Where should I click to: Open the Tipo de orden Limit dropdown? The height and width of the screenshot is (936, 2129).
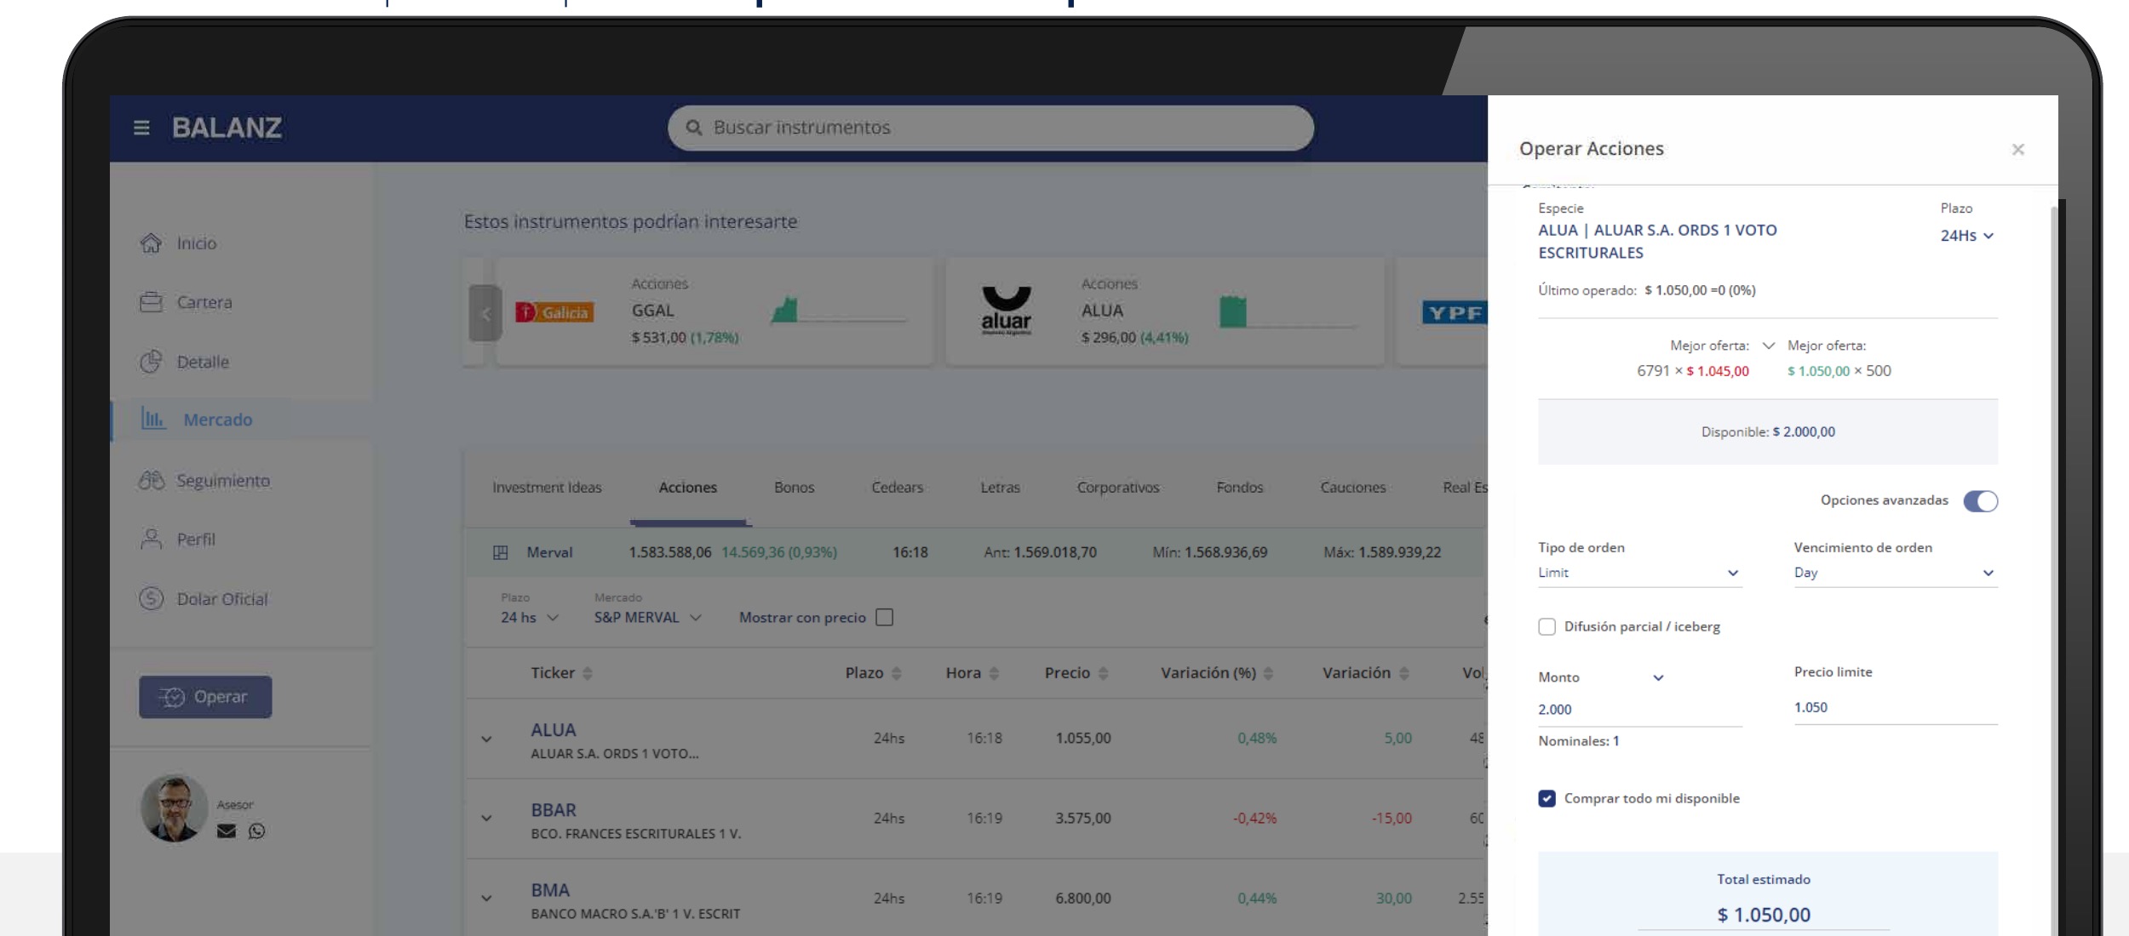[x=1639, y=574]
